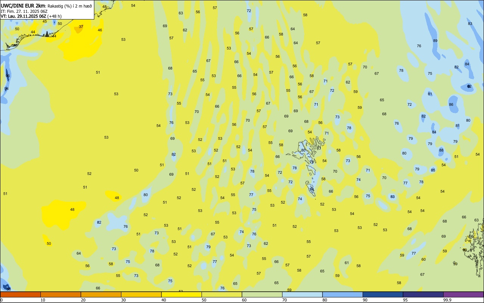
Task: Select the 10–20 orange legend swatch
Action: click(x=60, y=294)
